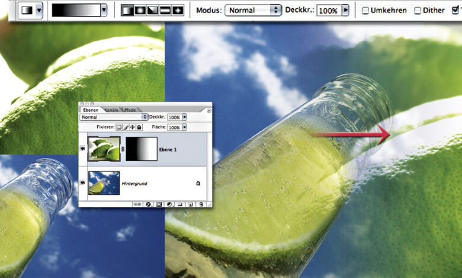This screenshot has width=462, height=278.
Task: Select the Ebene 1 lime layer thumbnail
Action: coord(104,149)
